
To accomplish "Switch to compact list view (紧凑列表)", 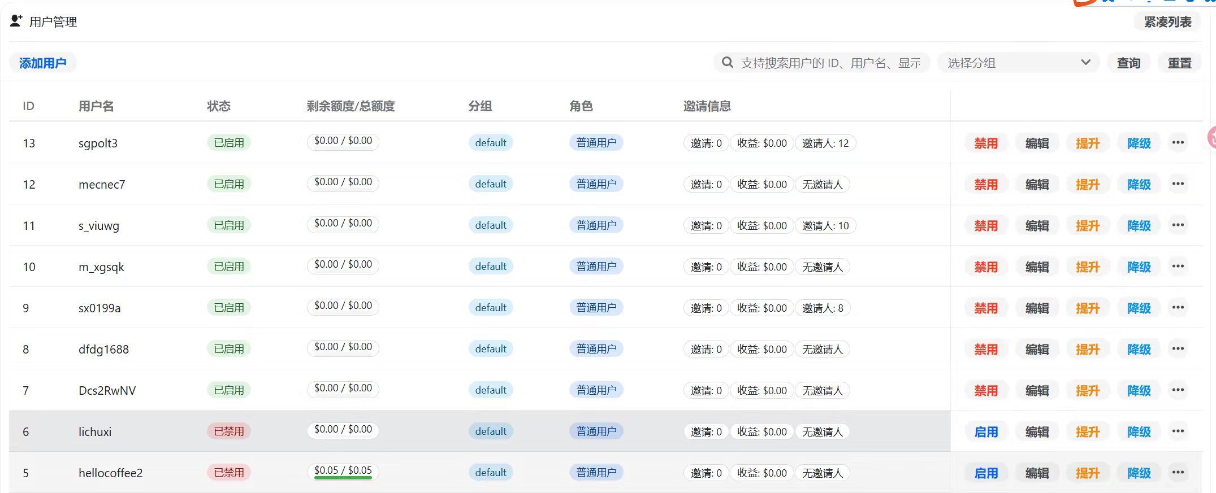I will pyautogui.click(x=1167, y=22).
